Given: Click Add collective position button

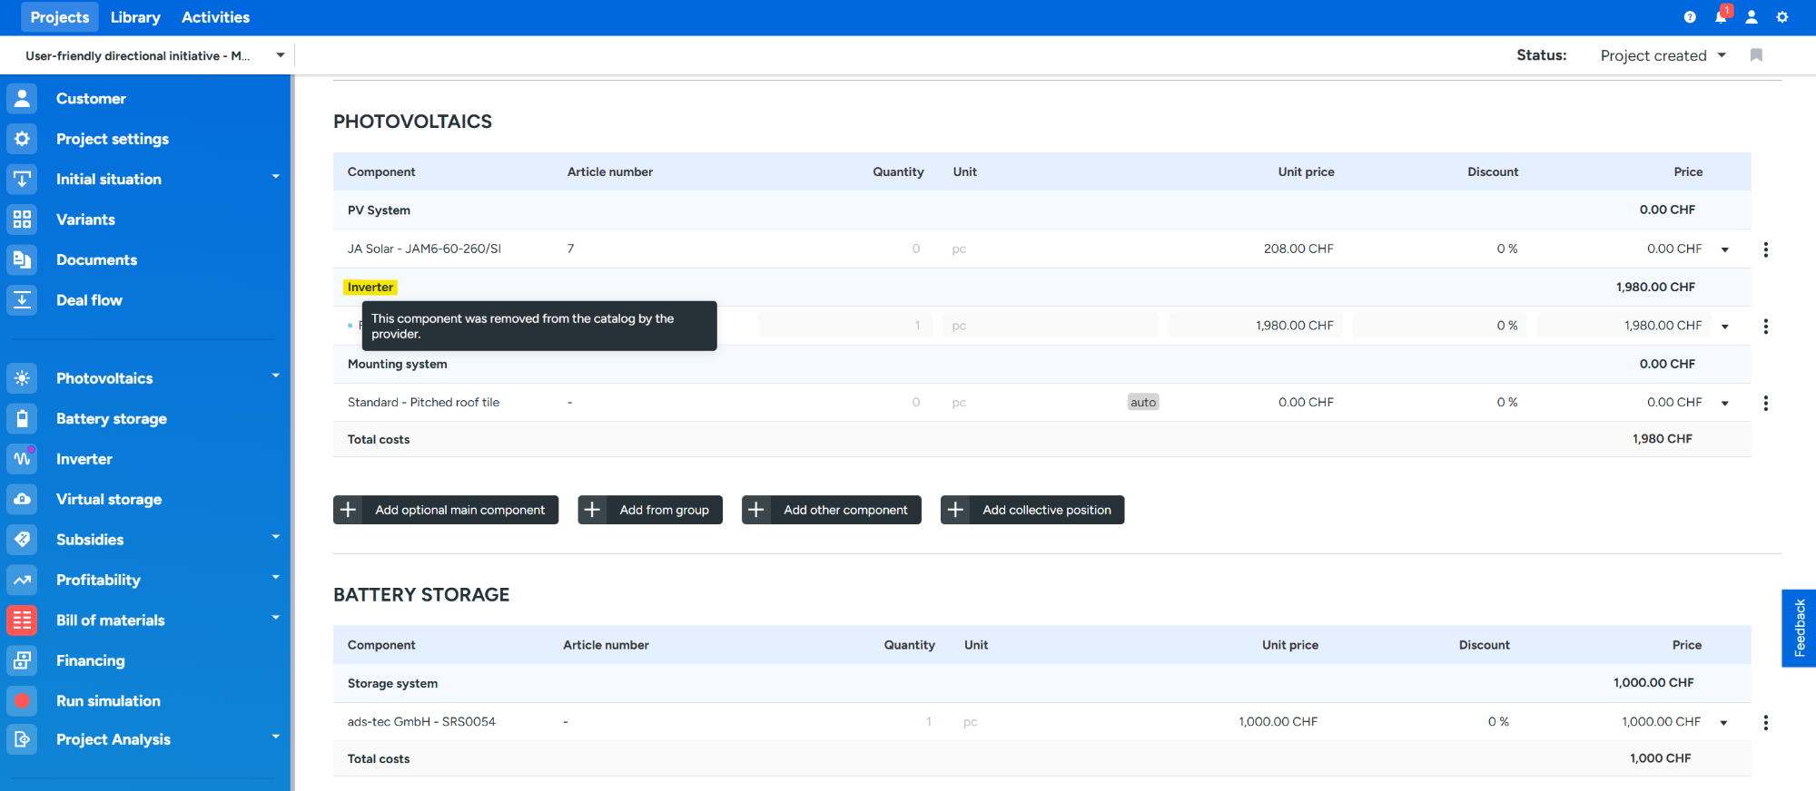Looking at the screenshot, I should click(1032, 510).
